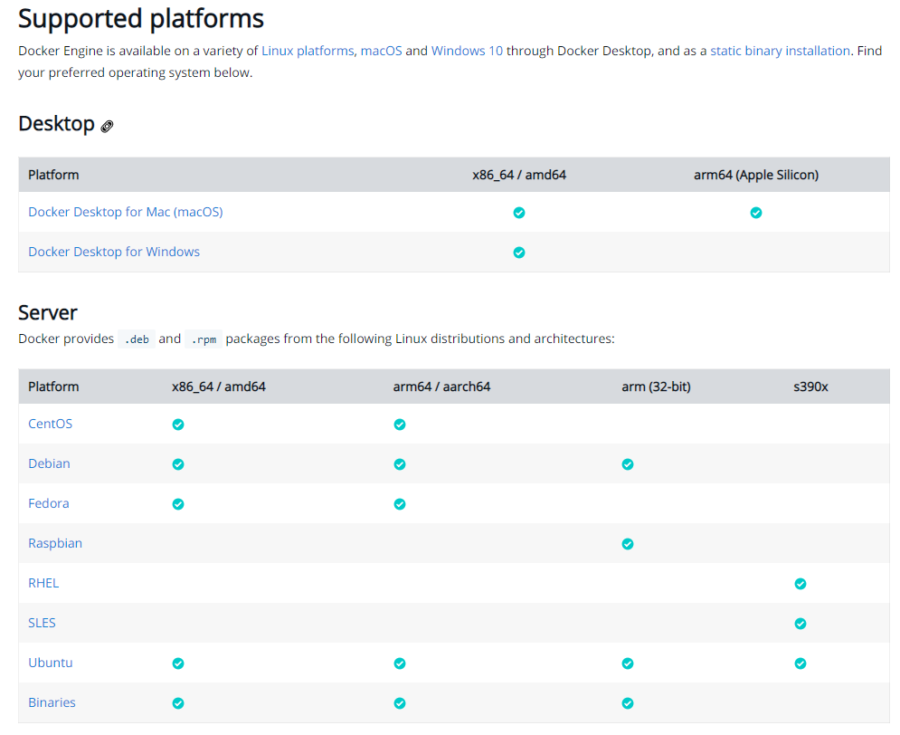
Task: Open Docker Desktop for Mac (macOS) link
Action: point(126,212)
